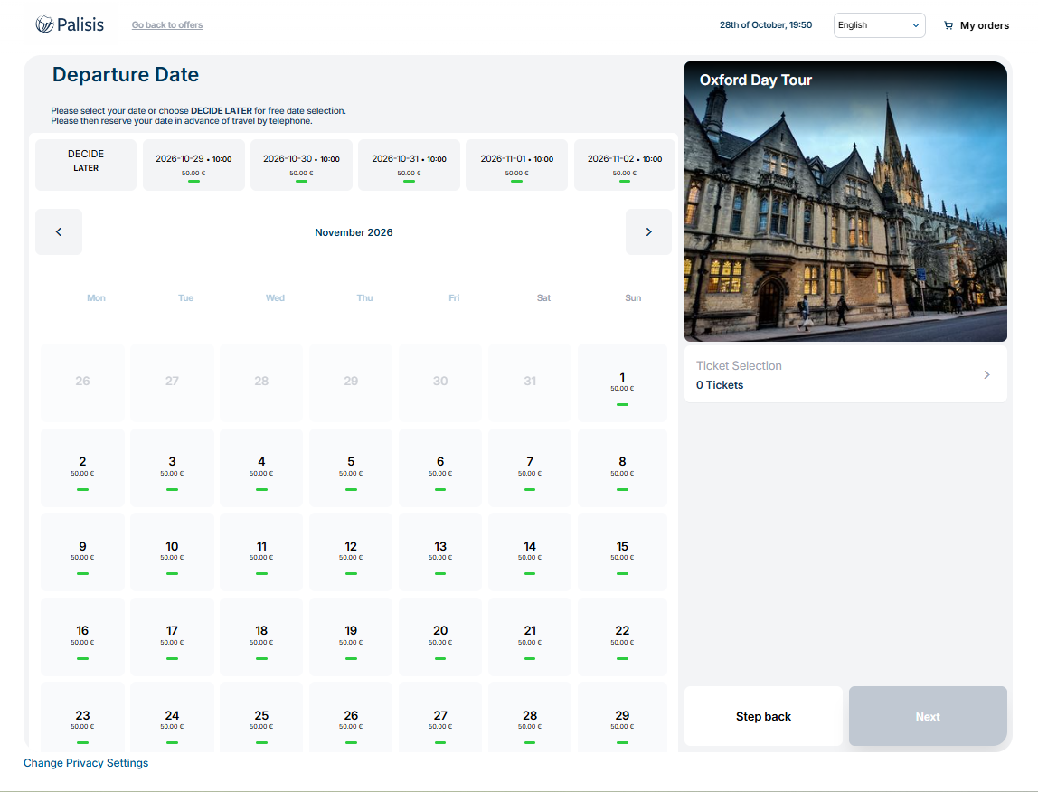1038x792 pixels.
Task: Pick November 18 in the calendar
Action: tap(261, 637)
